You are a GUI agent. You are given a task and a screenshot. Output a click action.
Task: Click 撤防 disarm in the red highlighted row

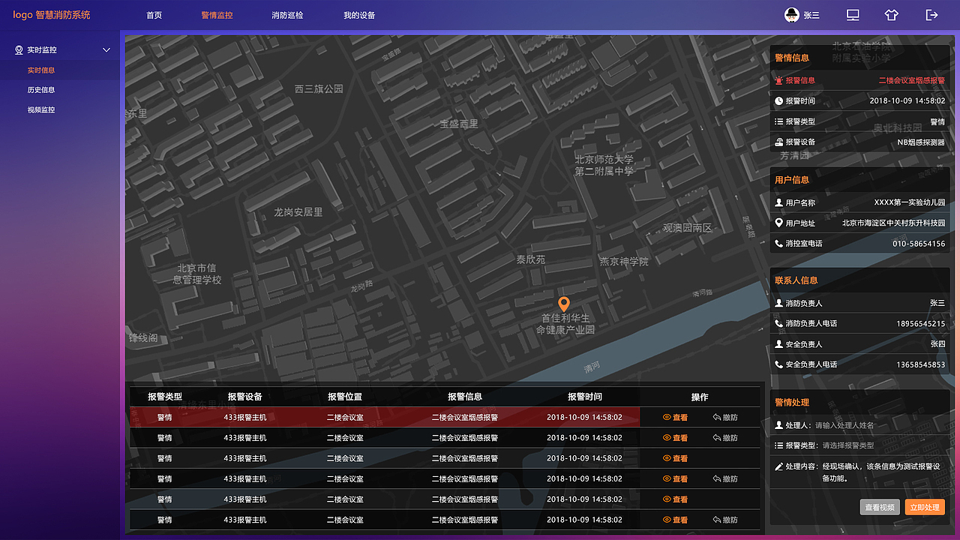point(725,417)
